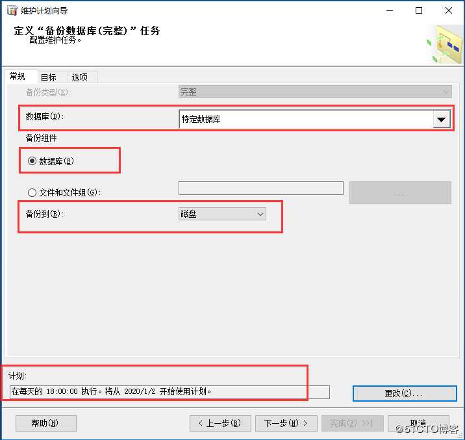Select the 文件和文件组(G) radio button
Screen dimensions: 465x440
tap(32, 192)
